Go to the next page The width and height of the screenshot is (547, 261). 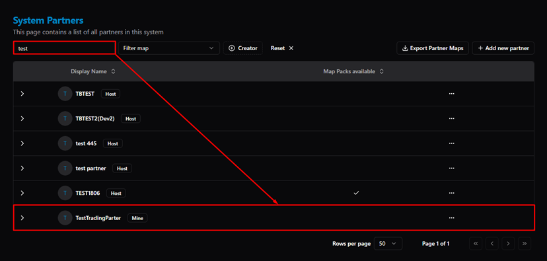tap(508, 244)
